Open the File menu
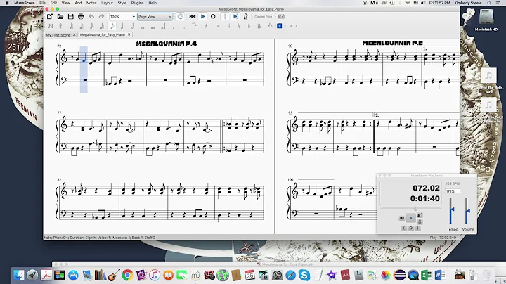 click(42, 3)
